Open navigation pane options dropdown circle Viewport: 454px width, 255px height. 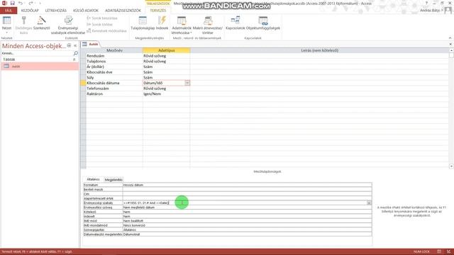[69, 45]
